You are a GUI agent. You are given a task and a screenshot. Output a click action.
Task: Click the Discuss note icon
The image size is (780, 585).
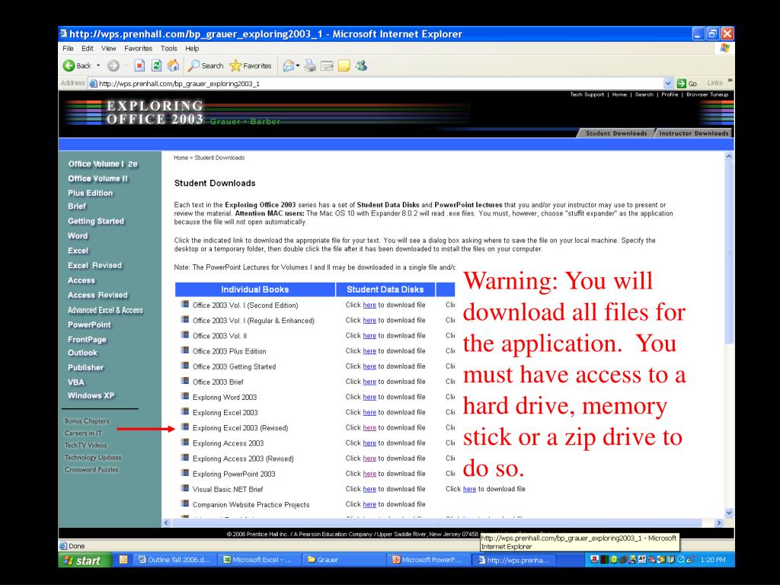344,66
